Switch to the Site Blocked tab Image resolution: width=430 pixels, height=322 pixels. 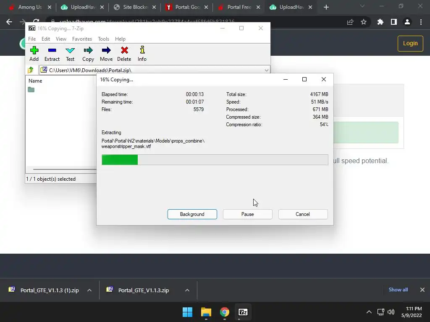point(135,7)
